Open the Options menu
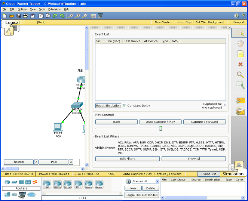This screenshot has height=201, width=248. (22, 9)
